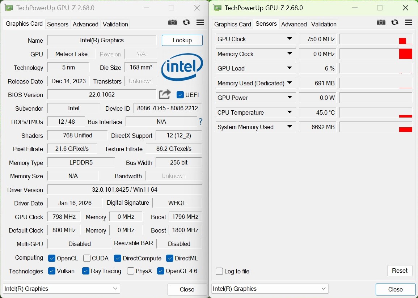This screenshot has width=418, height=298.
Task: Click the GPU Clock sensor graph
Action: click(376, 39)
